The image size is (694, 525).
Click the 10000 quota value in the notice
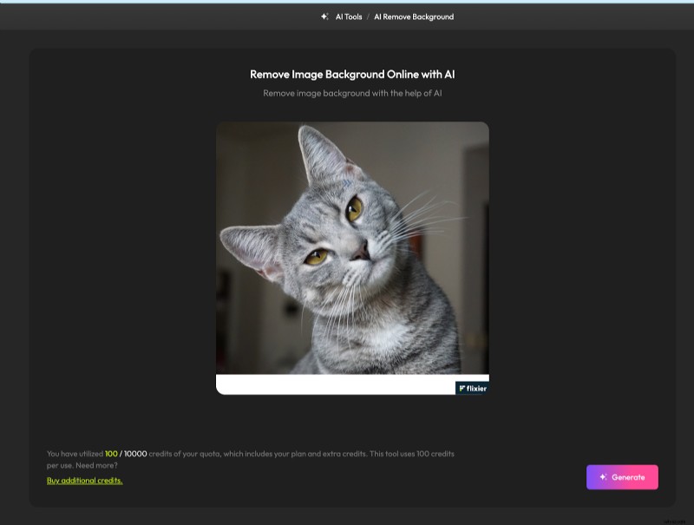point(132,453)
